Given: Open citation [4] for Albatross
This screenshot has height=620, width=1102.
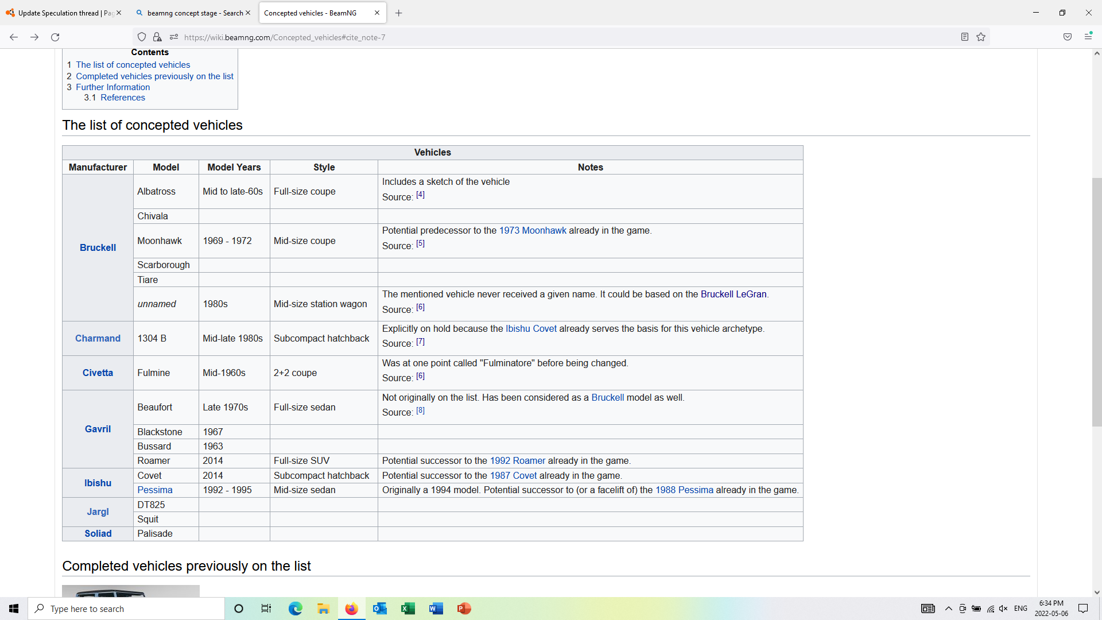Looking at the screenshot, I should click(x=420, y=195).
